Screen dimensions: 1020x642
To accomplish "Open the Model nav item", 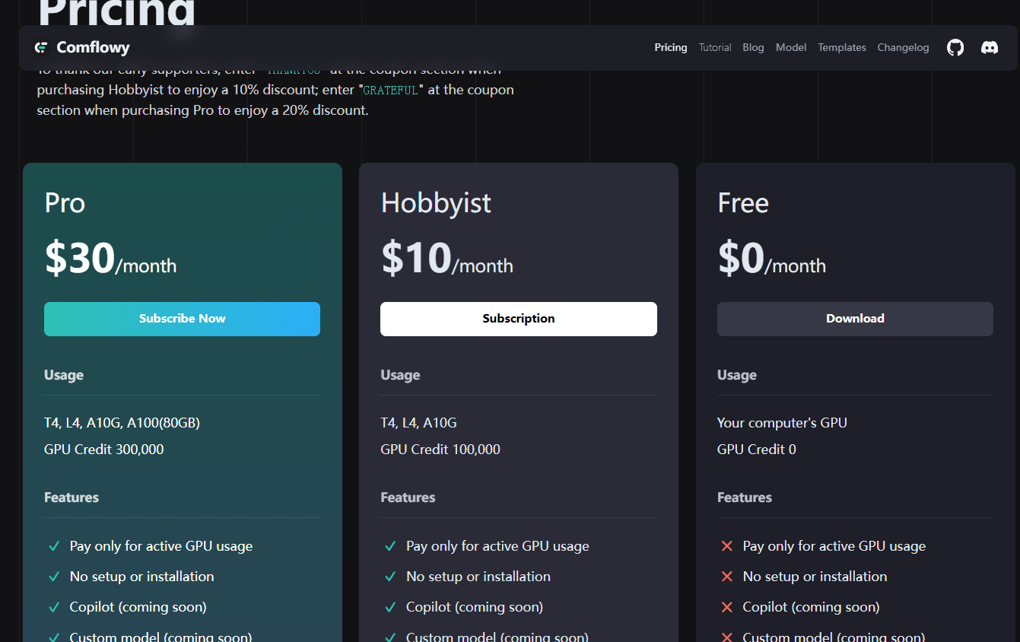I will 791,47.
